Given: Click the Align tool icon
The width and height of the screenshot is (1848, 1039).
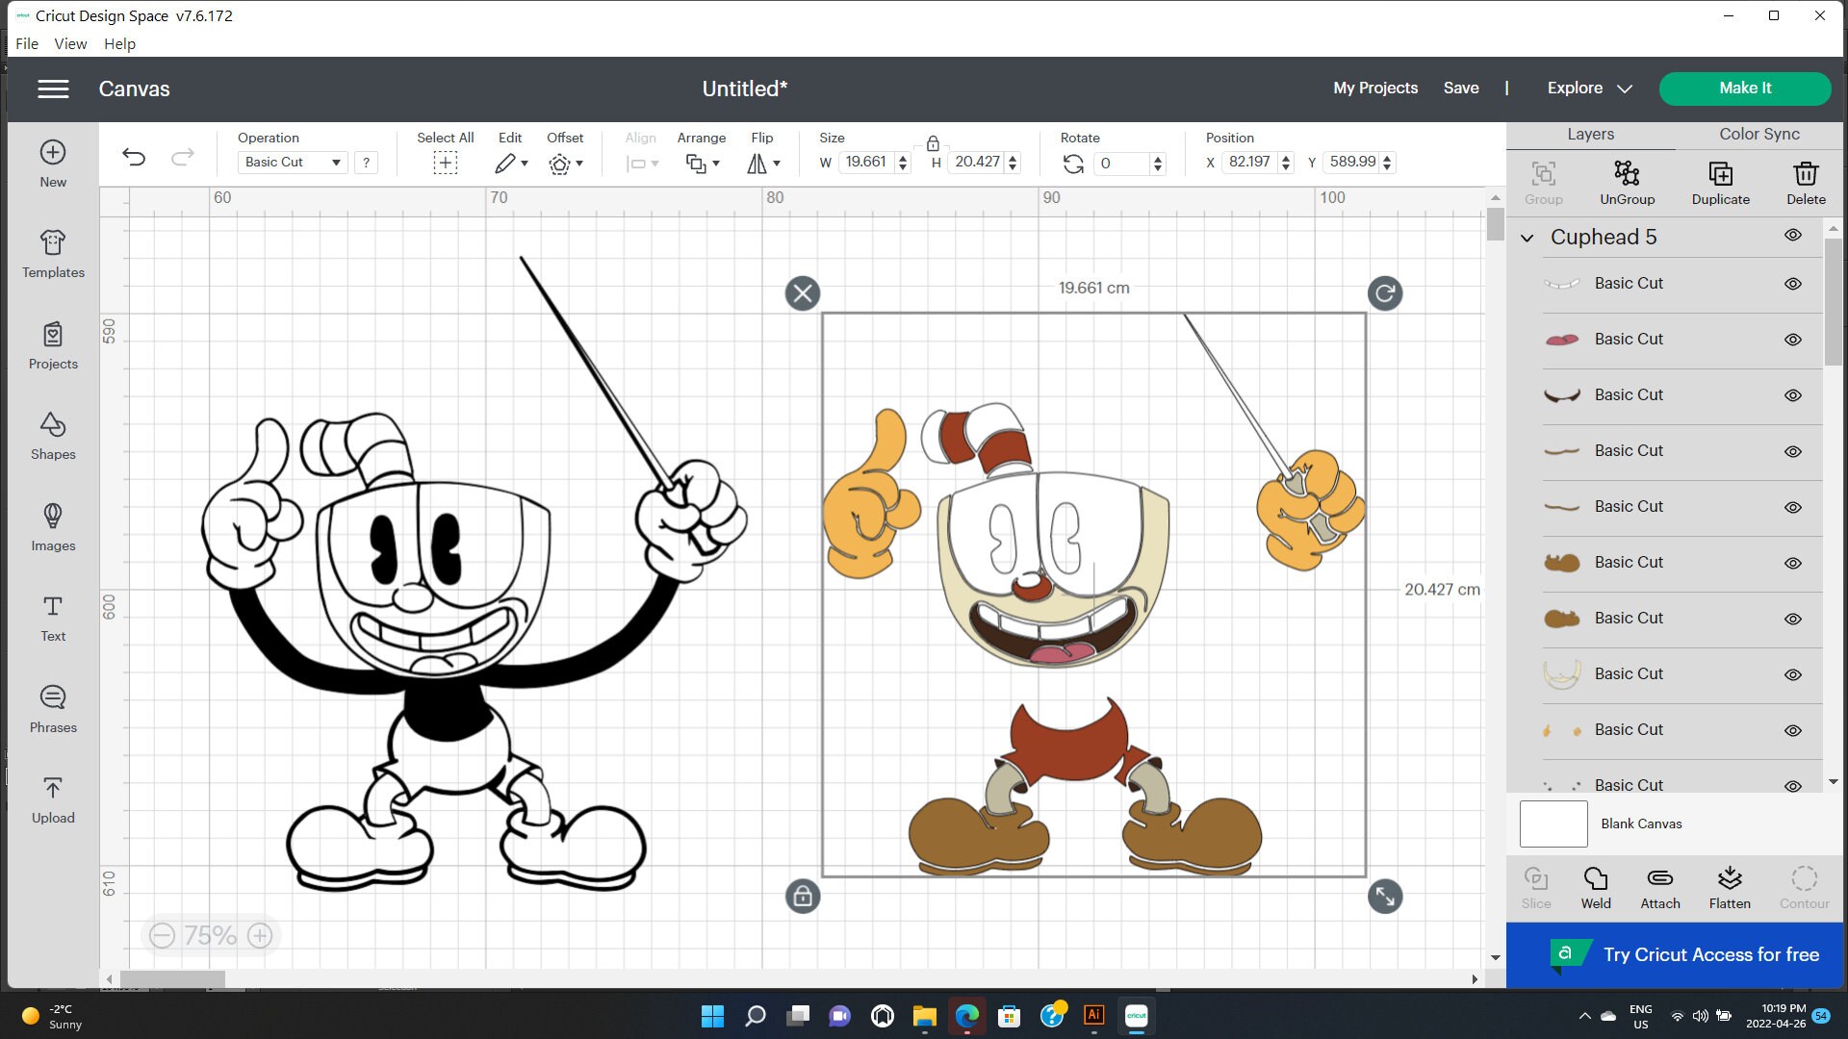Looking at the screenshot, I should coord(640,163).
